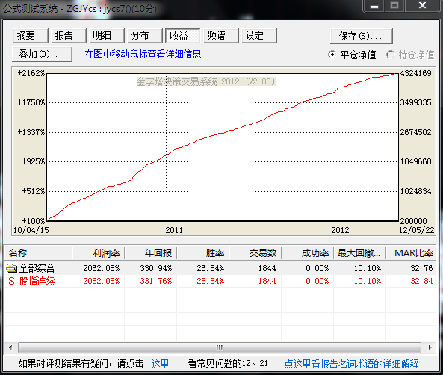
Task: Open the 点这里看报告名词术语的详细解释 link
Action: (x=352, y=363)
